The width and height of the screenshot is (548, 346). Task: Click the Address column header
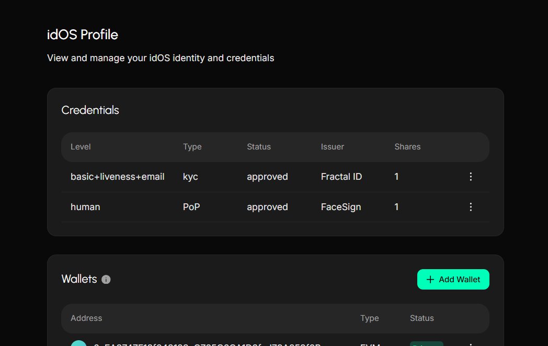[86, 318]
